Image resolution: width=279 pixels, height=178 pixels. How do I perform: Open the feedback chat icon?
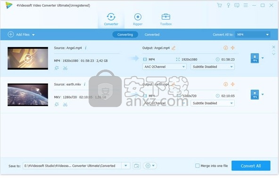tap(237, 5)
